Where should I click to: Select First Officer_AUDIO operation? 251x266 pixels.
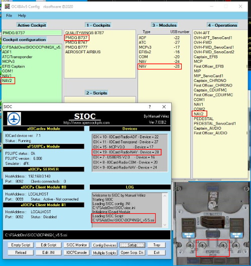pyautogui.click(x=210, y=133)
